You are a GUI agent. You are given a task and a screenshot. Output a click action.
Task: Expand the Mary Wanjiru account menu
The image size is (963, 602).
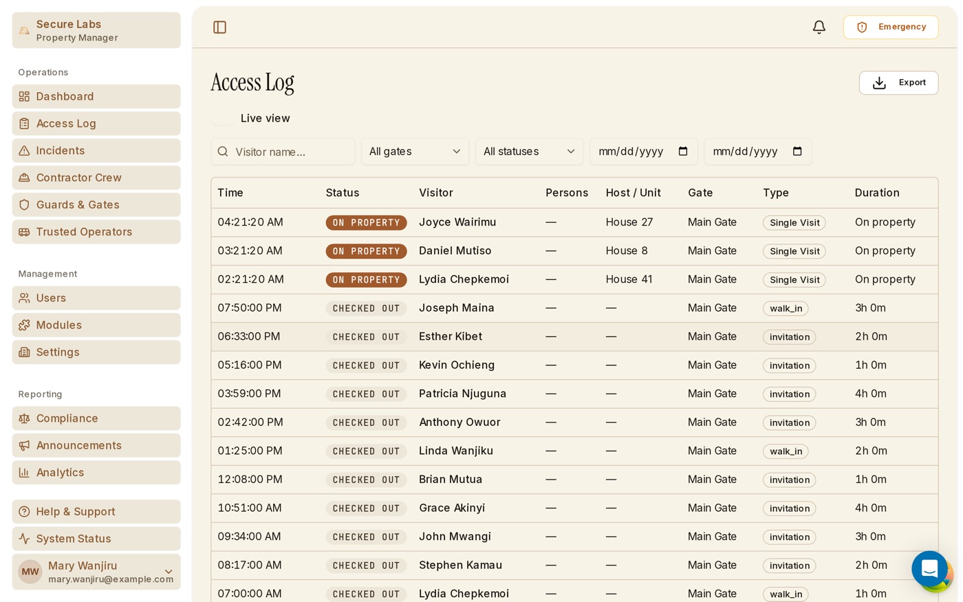[x=96, y=572]
